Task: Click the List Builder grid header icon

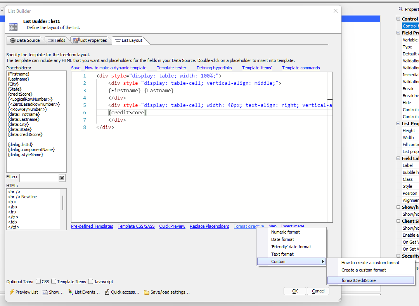Action: point(13,27)
